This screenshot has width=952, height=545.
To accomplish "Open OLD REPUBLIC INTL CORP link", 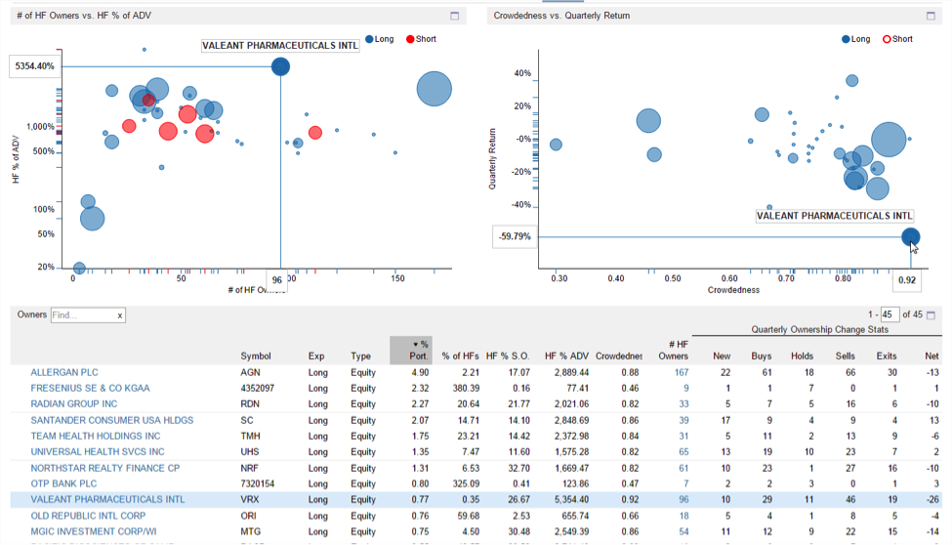I will pos(88,516).
